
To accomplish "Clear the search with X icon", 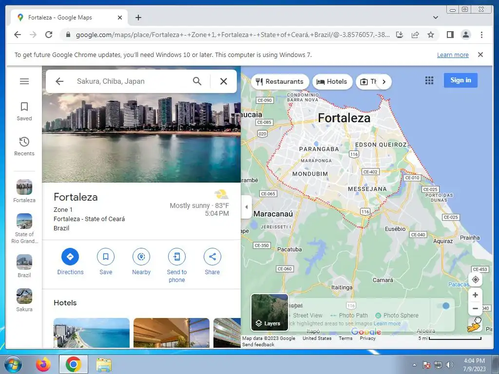I will 224,81.
